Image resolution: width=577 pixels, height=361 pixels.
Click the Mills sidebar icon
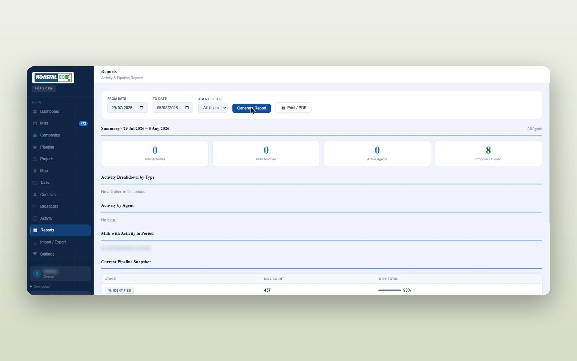coord(35,123)
